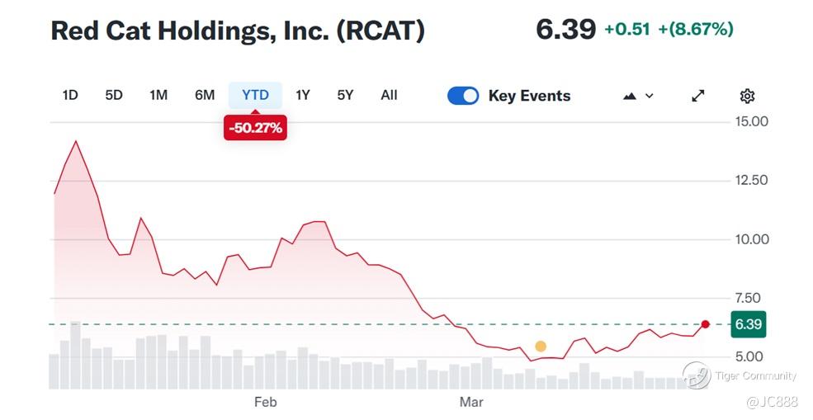
Task: Click the yellow key event marker
Action: (x=541, y=347)
